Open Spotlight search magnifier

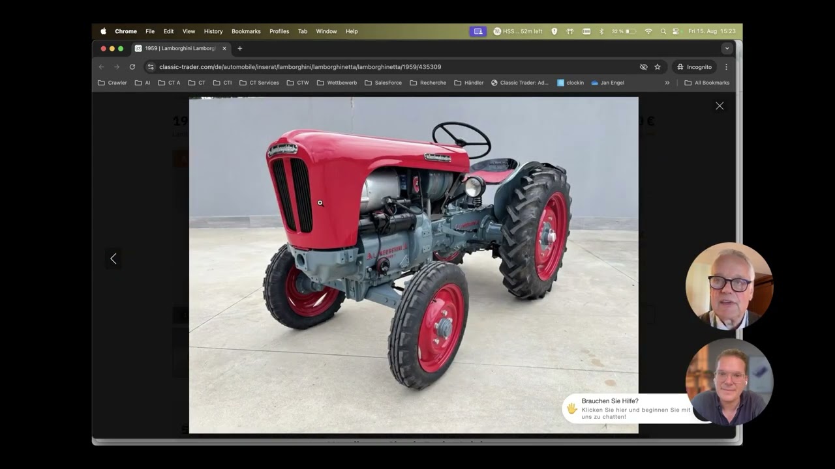point(663,31)
